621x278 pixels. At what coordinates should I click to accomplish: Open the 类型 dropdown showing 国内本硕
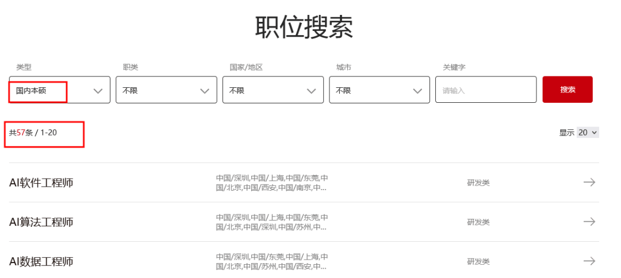click(x=59, y=90)
